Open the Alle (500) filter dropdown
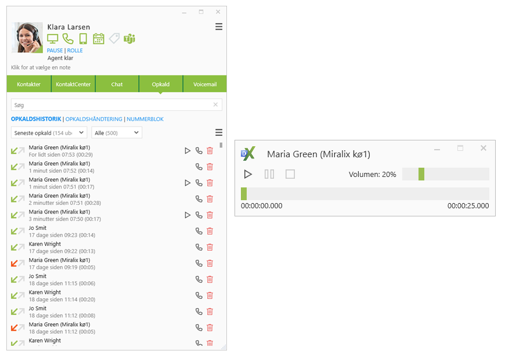 pos(117,133)
